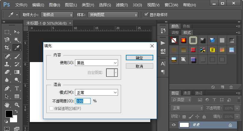243x131 pixels.
Task: Click the black foreground color swatch
Action: tap(9, 114)
